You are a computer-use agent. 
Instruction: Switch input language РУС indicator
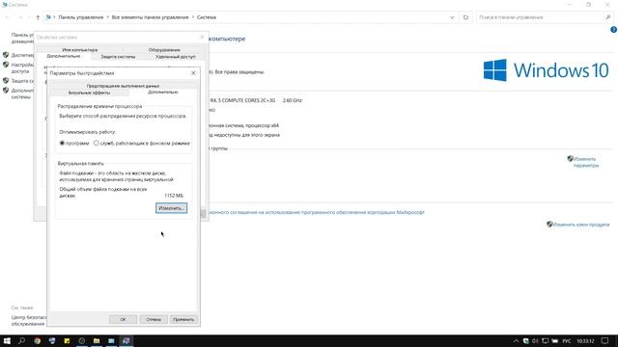(x=567, y=340)
